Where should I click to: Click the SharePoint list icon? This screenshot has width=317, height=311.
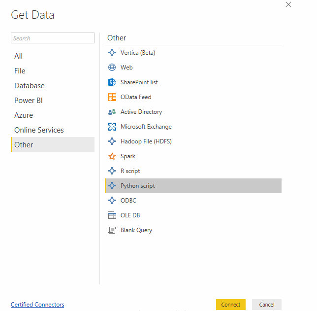click(112, 82)
